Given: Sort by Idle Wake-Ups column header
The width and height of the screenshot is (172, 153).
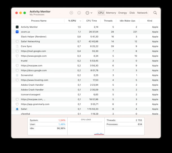Looking at the screenshot, I should coord(128,21).
